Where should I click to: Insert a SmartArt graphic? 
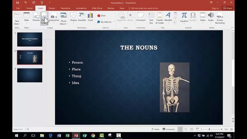(82, 17)
